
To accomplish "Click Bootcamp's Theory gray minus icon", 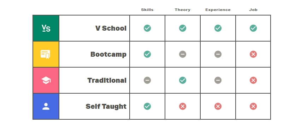I will click(183, 54).
